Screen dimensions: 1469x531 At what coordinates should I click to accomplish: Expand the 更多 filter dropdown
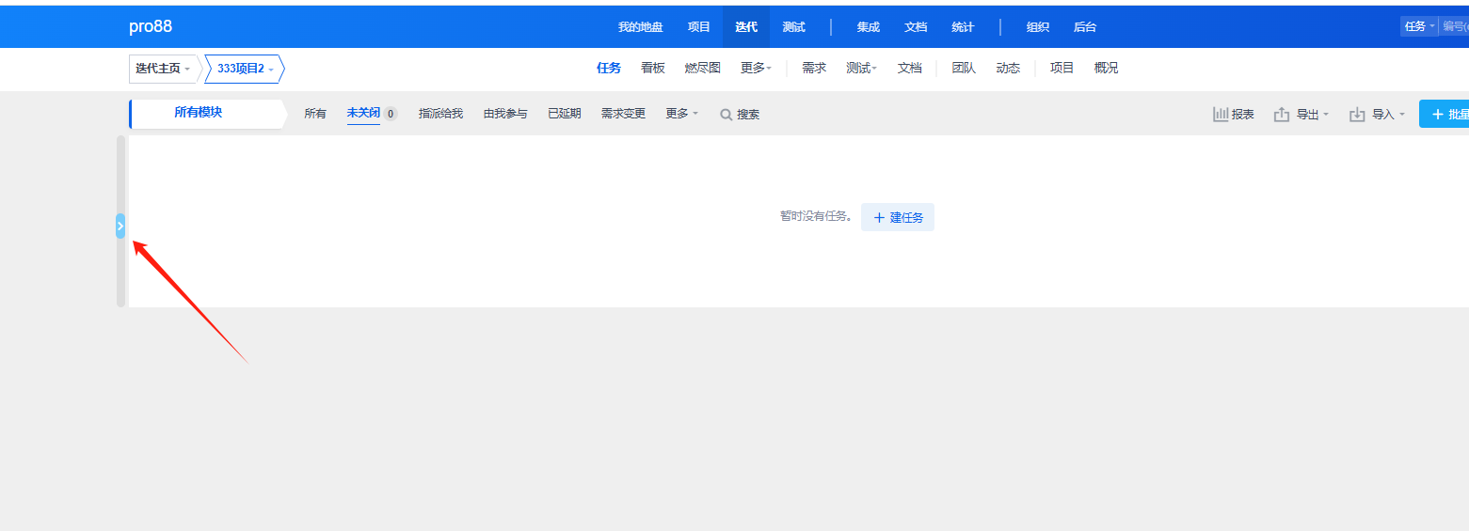click(681, 114)
